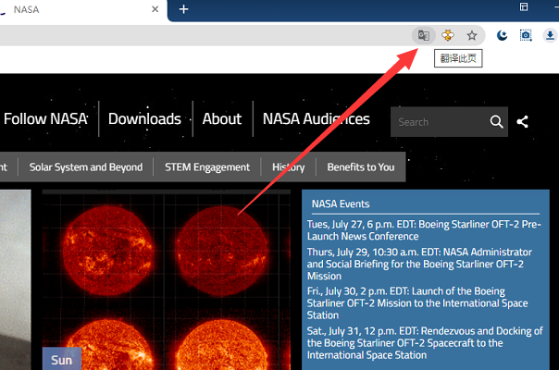Open the Downloads menu item
This screenshot has height=370, width=559.
(144, 118)
